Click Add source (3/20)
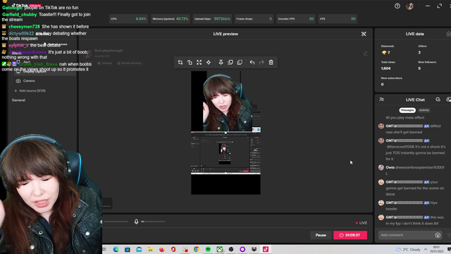The width and height of the screenshot is (451, 254). point(30,91)
